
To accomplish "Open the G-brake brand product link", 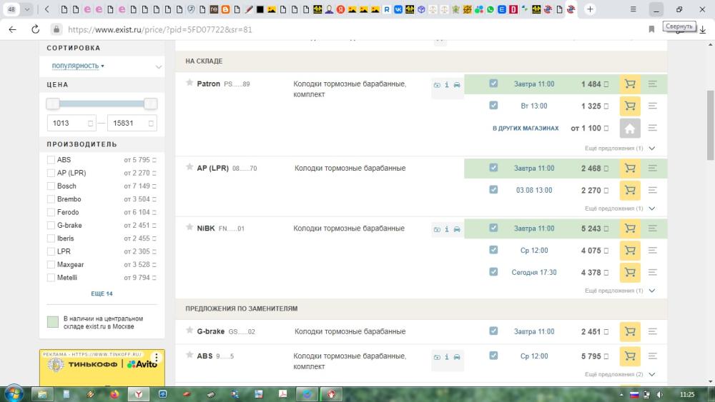I will click(x=211, y=331).
